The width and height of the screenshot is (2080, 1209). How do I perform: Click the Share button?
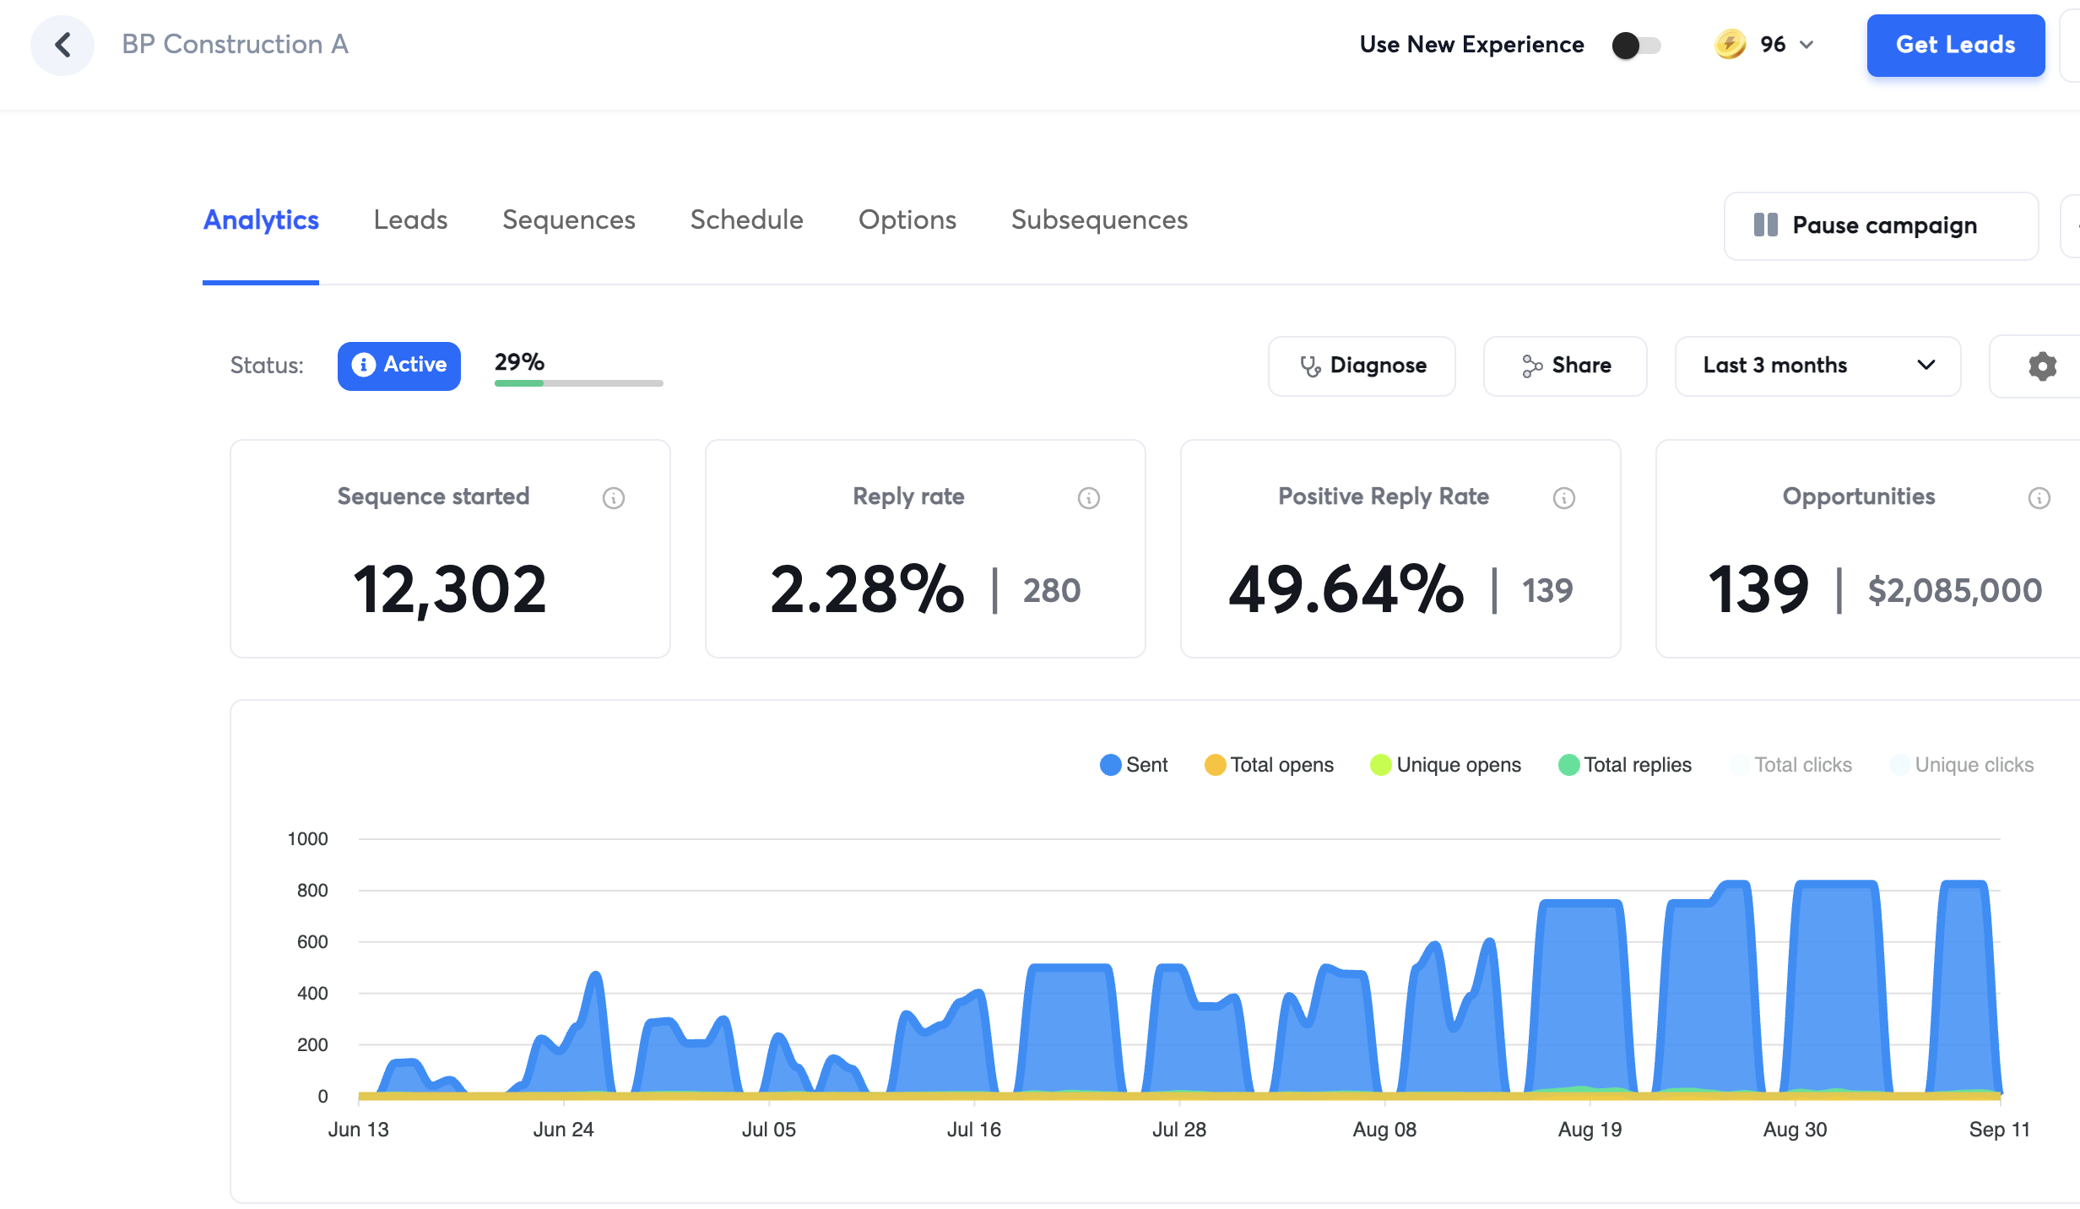point(1565,366)
